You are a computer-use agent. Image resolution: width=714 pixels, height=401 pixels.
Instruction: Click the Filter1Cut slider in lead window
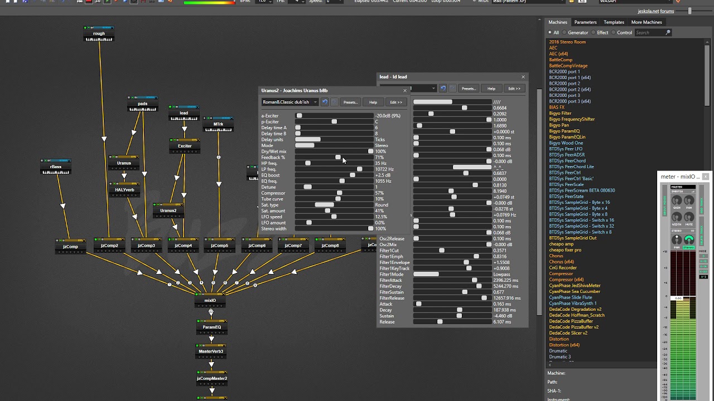point(452,251)
